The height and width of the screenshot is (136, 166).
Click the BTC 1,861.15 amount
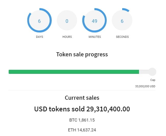[x=82, y=120]
